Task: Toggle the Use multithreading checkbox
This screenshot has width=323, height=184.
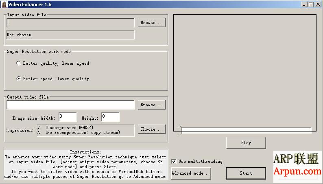Action: point(174,161)
